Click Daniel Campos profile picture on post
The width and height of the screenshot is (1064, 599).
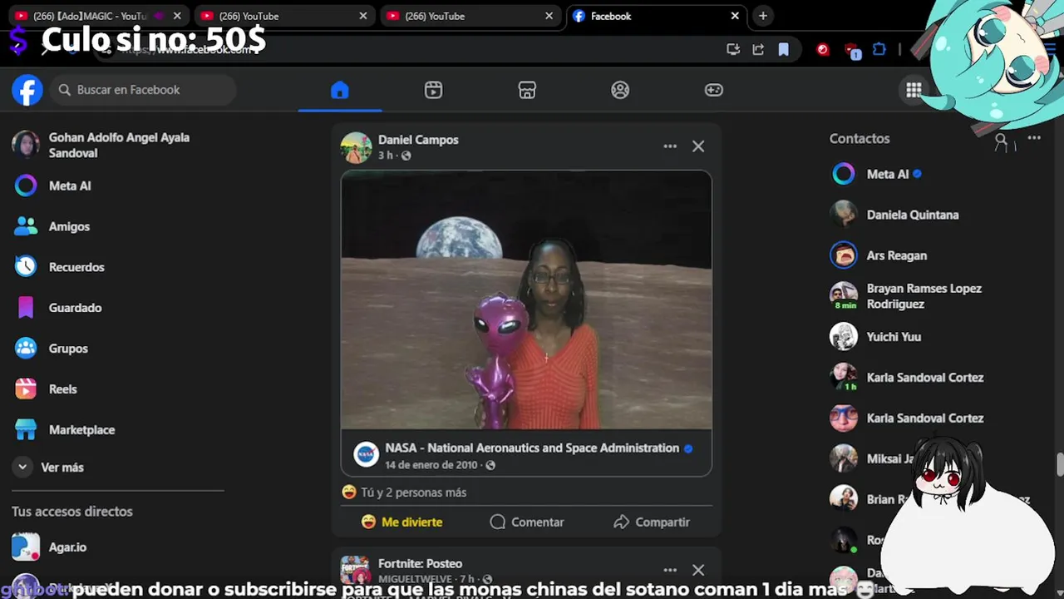click(356, 147)
